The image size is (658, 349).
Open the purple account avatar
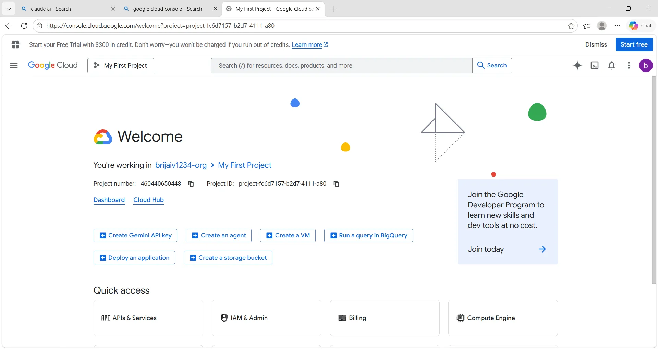(x=646, y=65)
